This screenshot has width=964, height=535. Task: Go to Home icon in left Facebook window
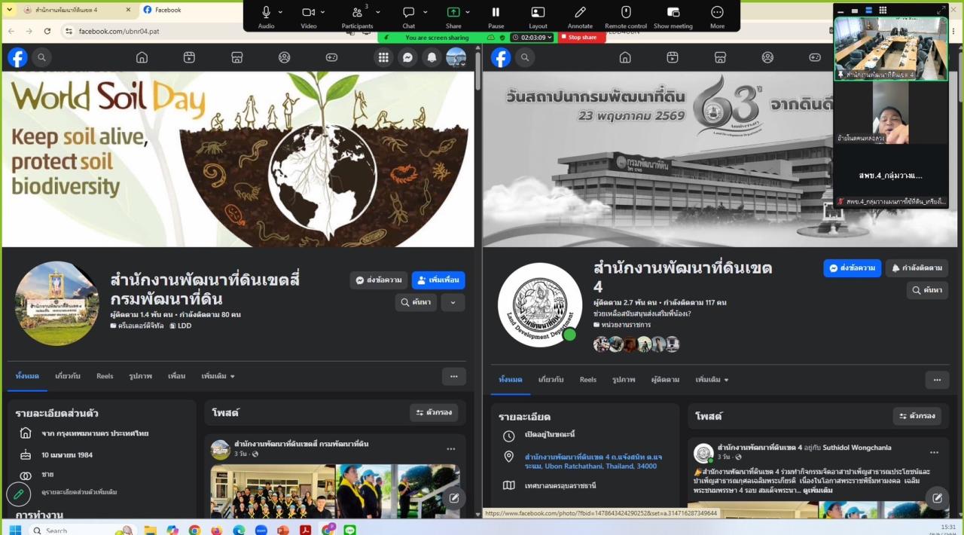point(142,57)
